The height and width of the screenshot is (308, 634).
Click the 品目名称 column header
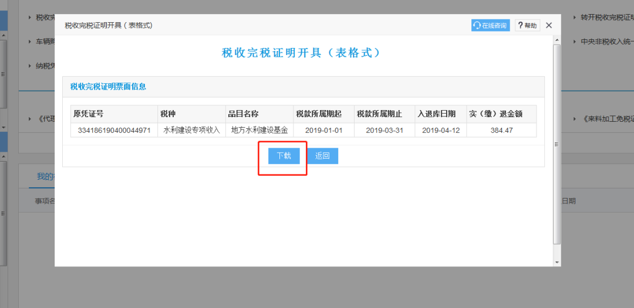[259, 114]
